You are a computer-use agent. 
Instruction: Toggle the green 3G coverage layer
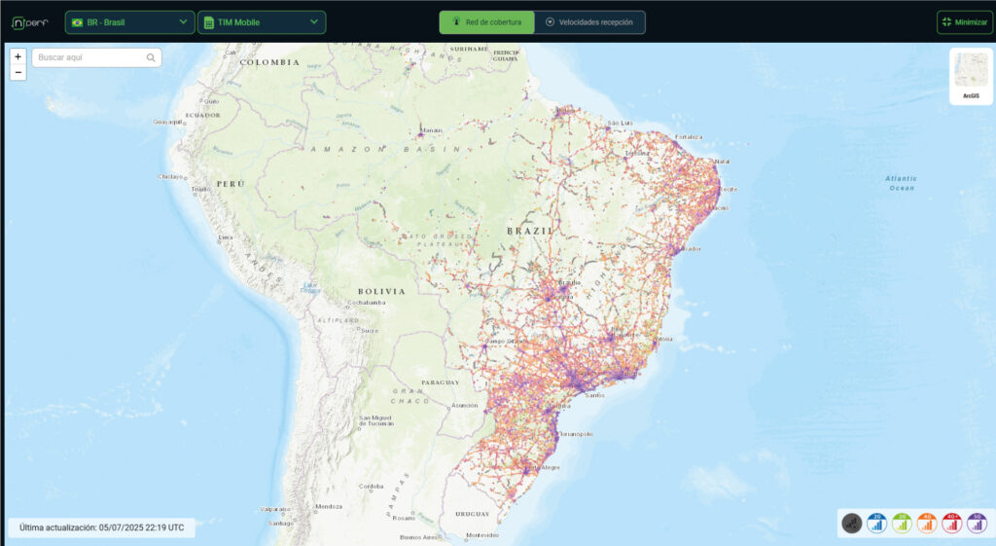(x=902, y=523)
